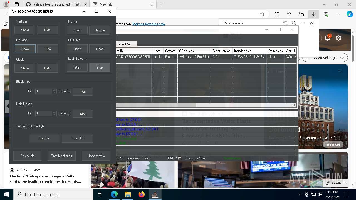Click Desktop Show button
The width and height of the screenshot is (356, 200).
pos(25,49)
